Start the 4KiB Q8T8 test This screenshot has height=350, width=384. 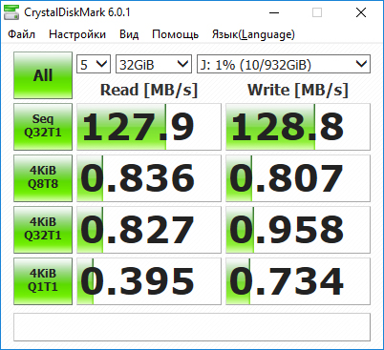coord(43,178)
